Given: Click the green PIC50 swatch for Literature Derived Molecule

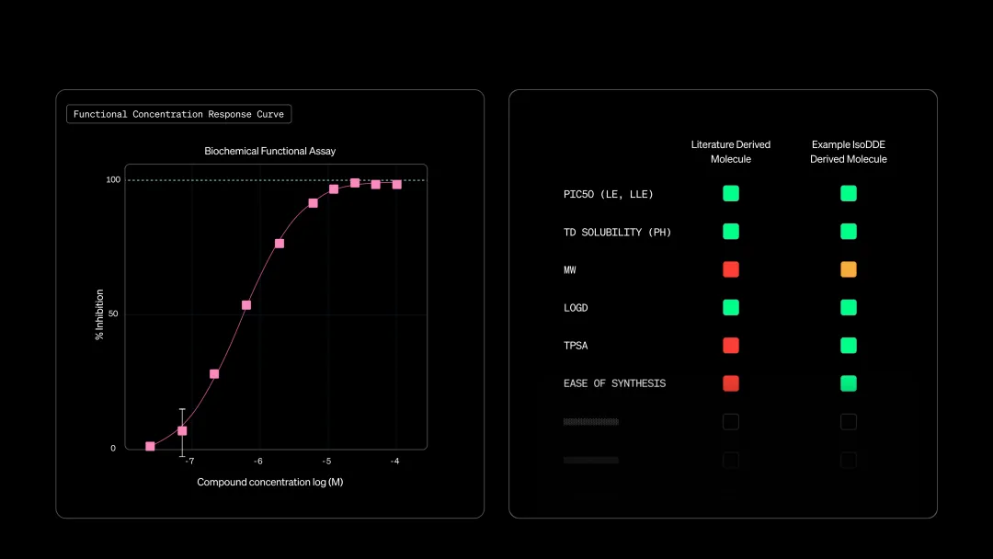Looking at the screenshot, I should coord(731,193).
